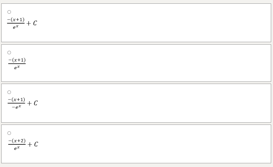Click the '+ C' beside the -(x+2) fraction

[33, 144]
